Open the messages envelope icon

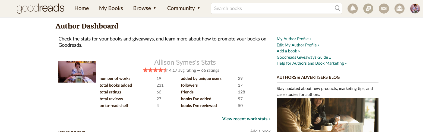(384, 9)
